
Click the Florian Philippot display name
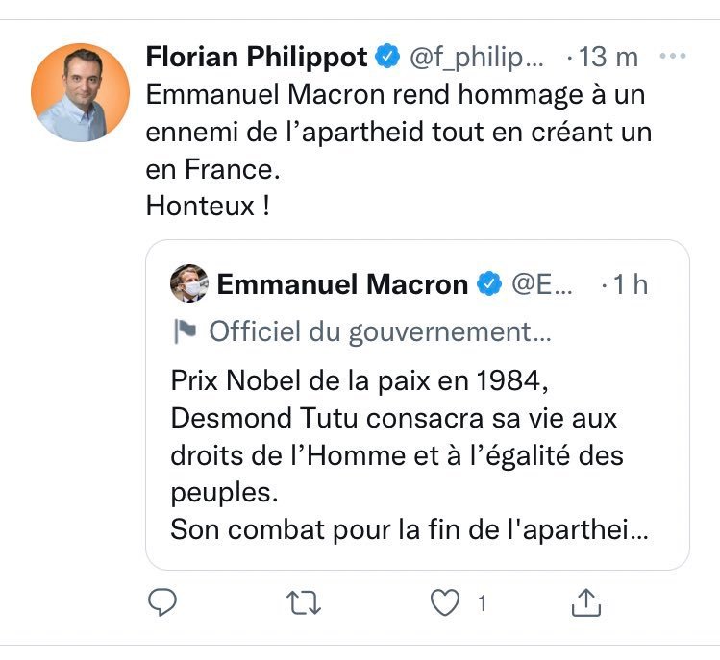coord(256,58)
